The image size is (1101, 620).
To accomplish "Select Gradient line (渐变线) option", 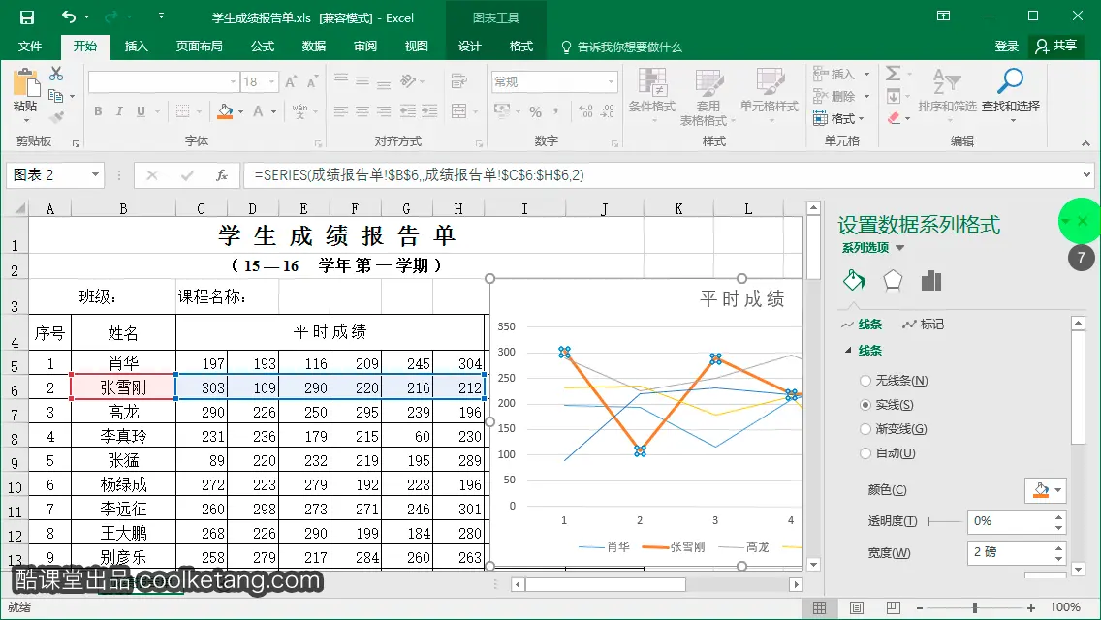I will pos(894,429).
